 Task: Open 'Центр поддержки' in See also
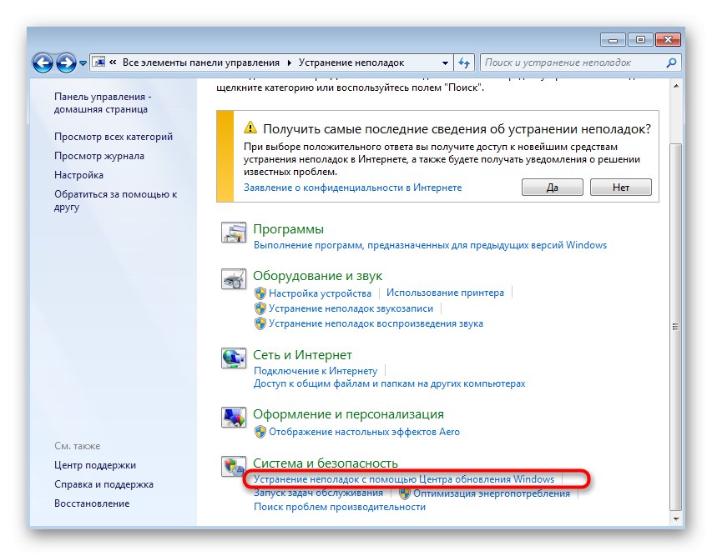(x=95, y=465)
